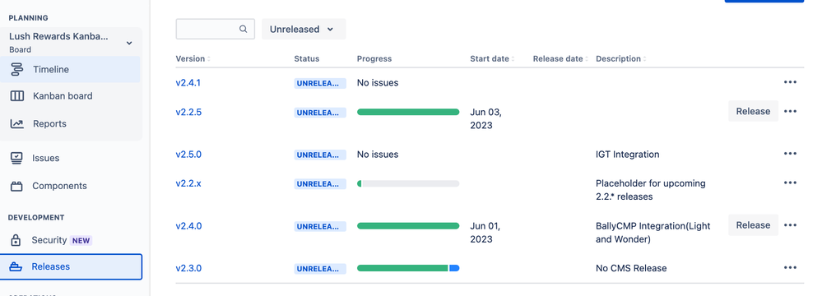Screen dimensions: 822x296
Task: Sort by Start date column
Action: [x=492, y=58]
